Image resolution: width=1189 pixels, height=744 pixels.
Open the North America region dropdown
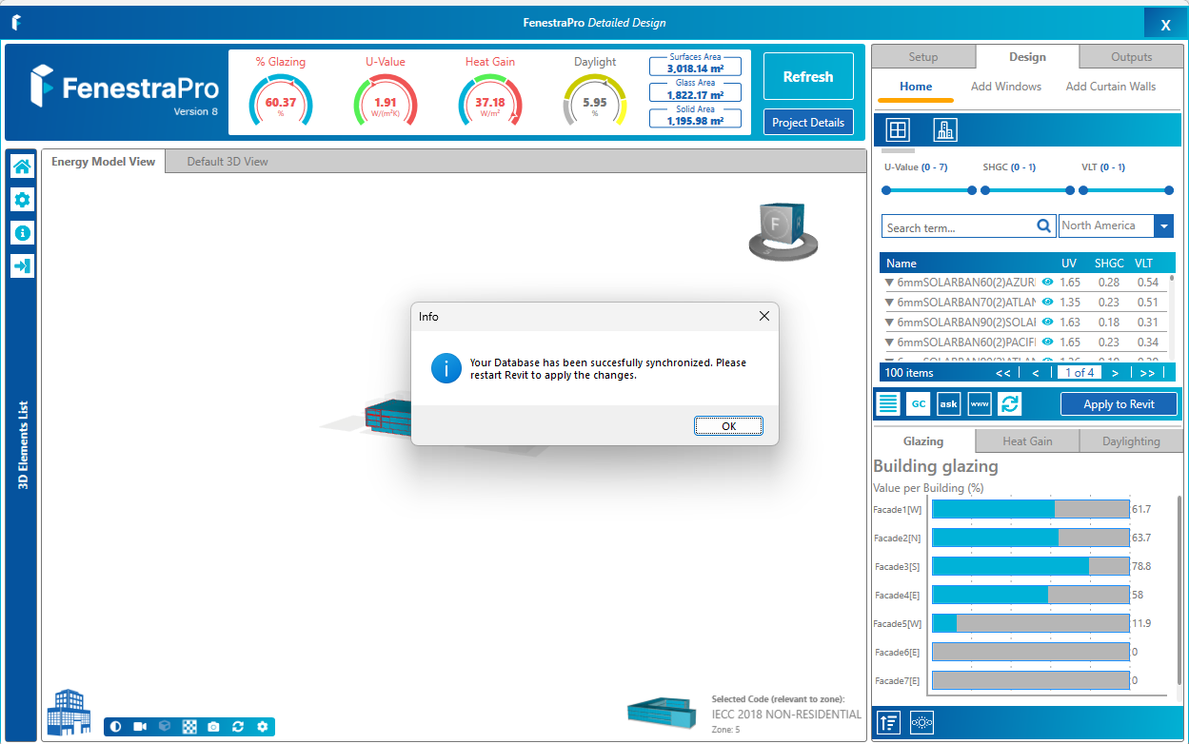pyautogui.click(x=1163, y=226)
